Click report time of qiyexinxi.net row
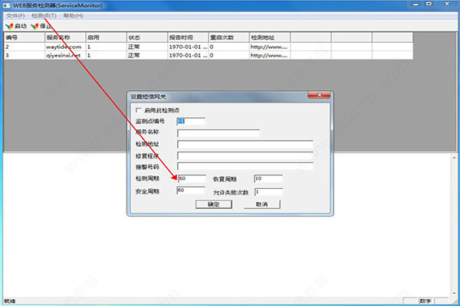The height and width of the screenshot is (306, 460). (x=188, y=55)
